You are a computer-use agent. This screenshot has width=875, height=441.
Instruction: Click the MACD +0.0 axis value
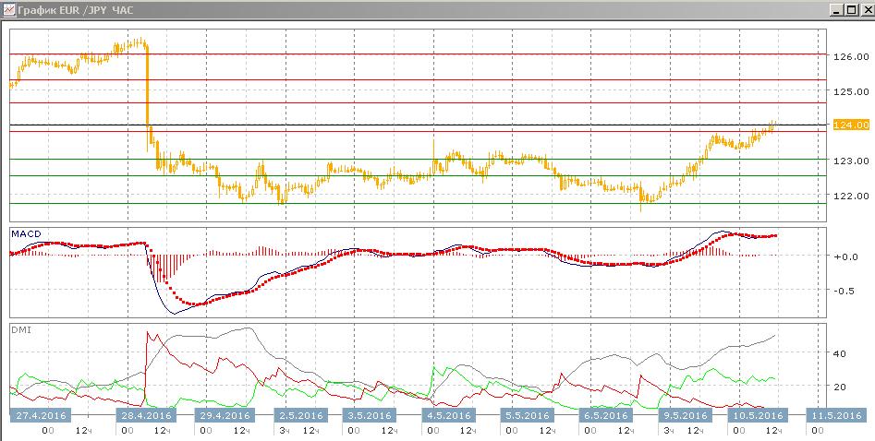pos(845,257)
